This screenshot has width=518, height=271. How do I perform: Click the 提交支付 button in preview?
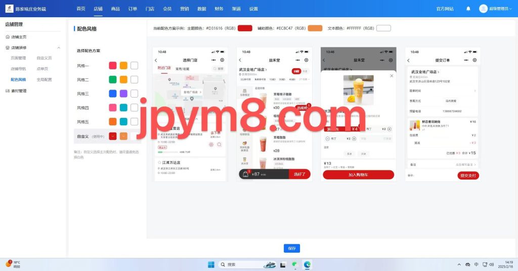pos(468,175)
